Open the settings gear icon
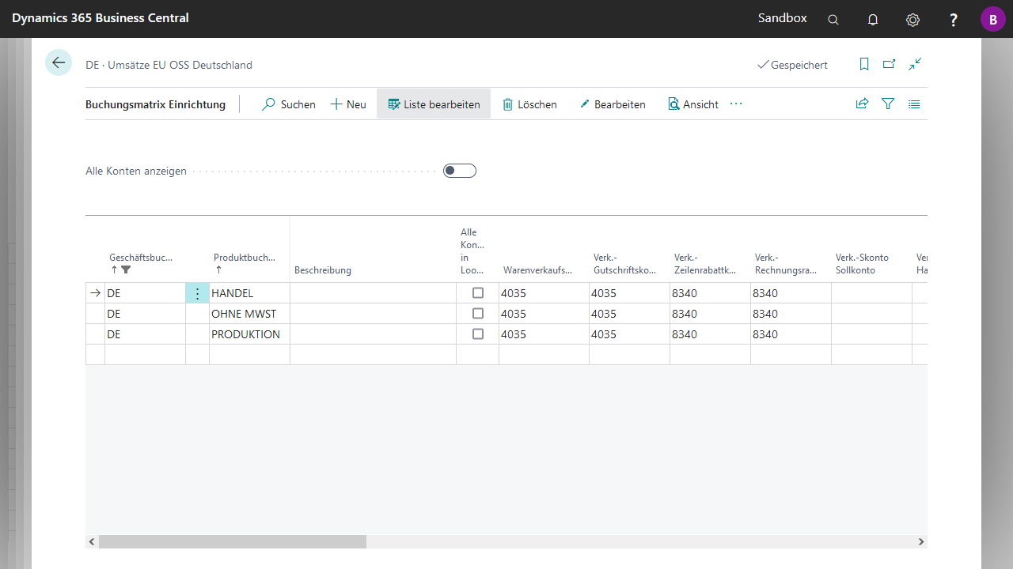 pos(912,20)
